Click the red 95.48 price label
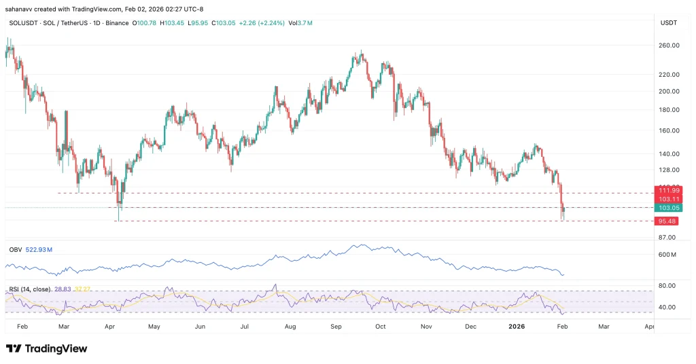Screen dimensions: 696x364 click(664, 221)
